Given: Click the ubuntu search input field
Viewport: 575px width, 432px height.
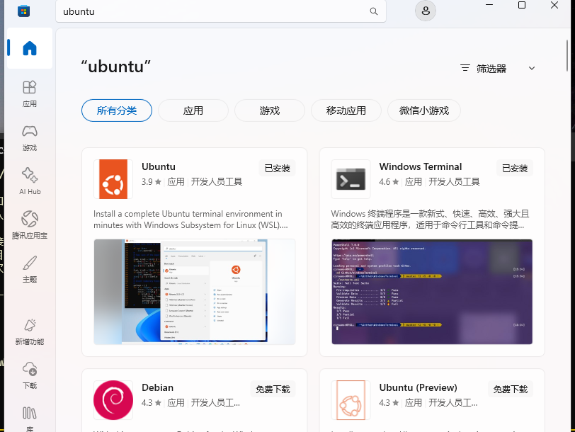Looking at the screenshot, I should [212, 11].
